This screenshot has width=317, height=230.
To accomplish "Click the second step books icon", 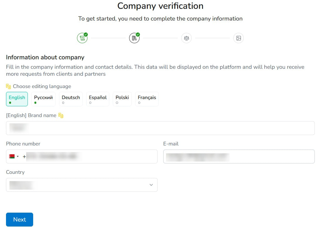I will click(x=134, y=38).
